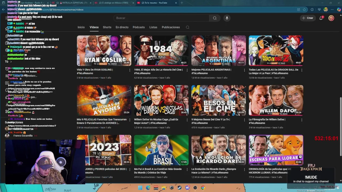Open Voicemeeter from taskbar
The image size is (342, 192).
tap(156, 188)
